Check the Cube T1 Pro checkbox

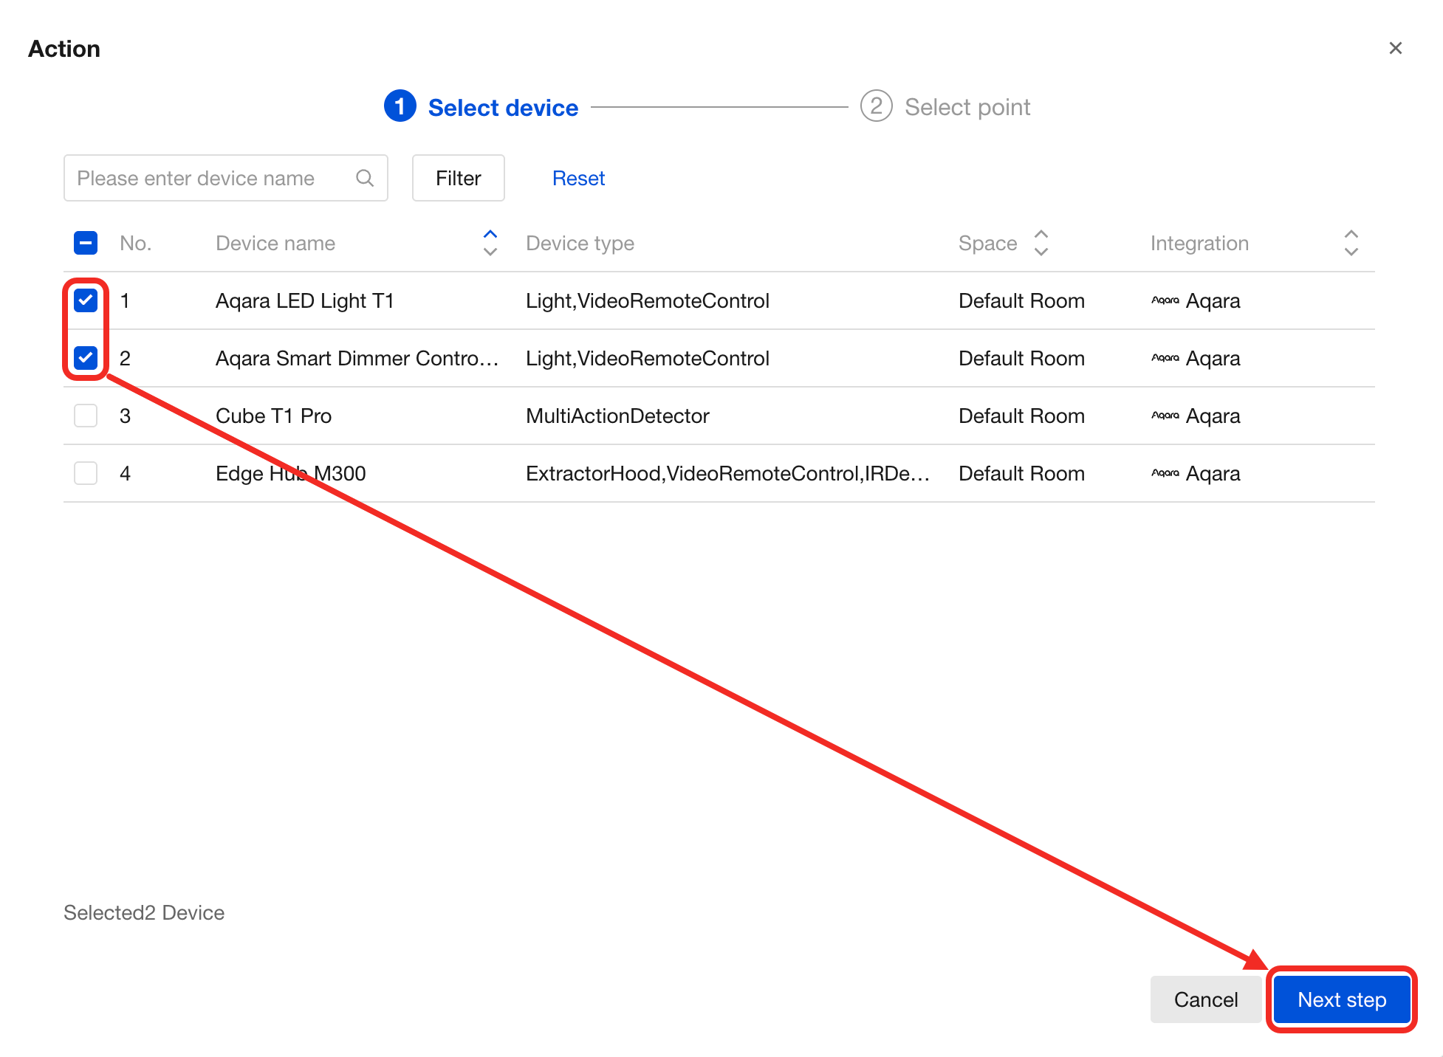86,416
